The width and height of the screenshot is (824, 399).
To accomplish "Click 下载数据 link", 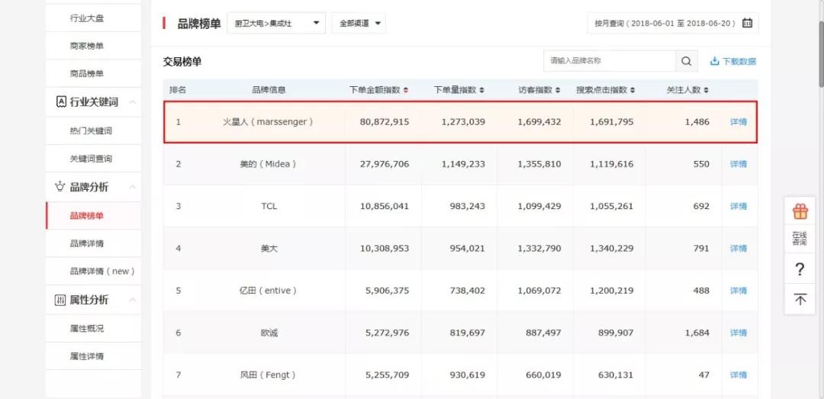I will (739, 61).
